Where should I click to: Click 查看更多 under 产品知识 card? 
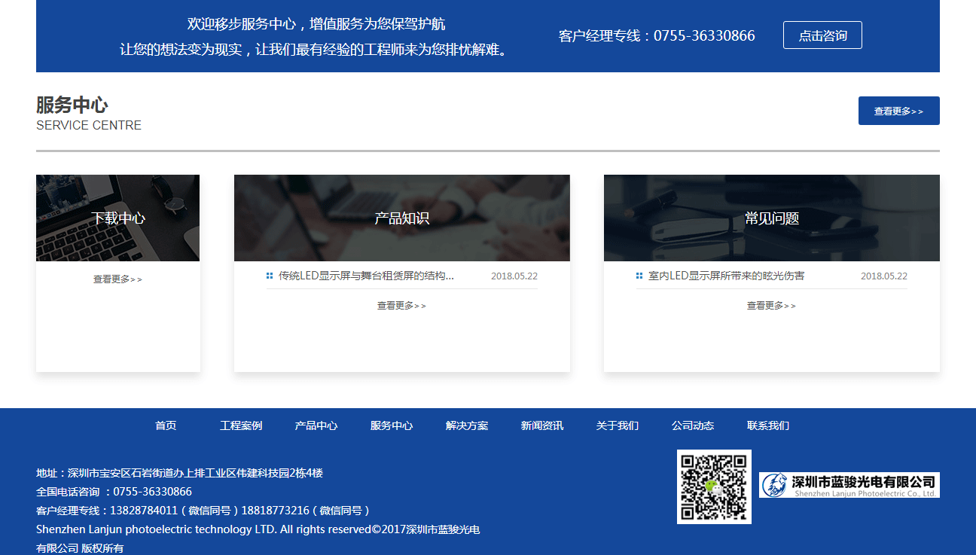(x=401, y=306)
